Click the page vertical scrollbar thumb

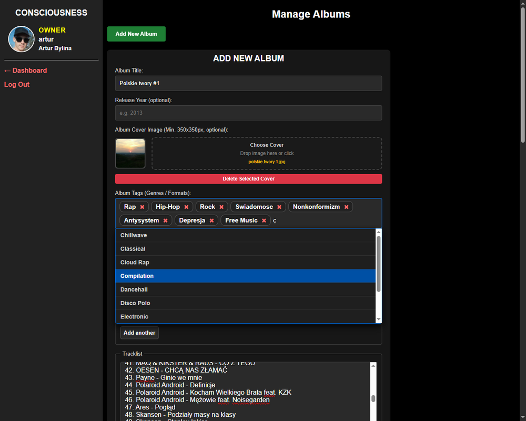click(523, 75)
